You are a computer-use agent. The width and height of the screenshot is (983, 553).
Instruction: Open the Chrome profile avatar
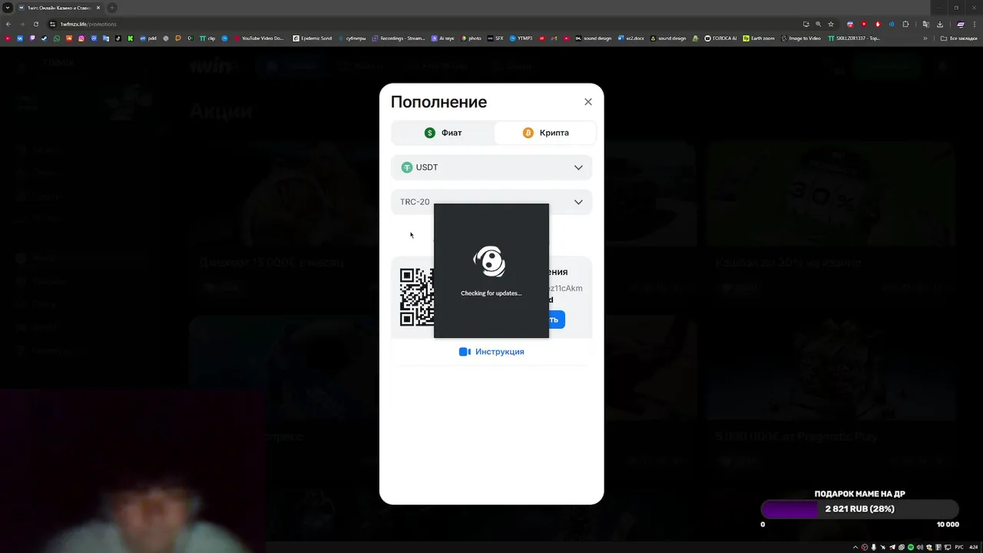(x=961, y=24)
